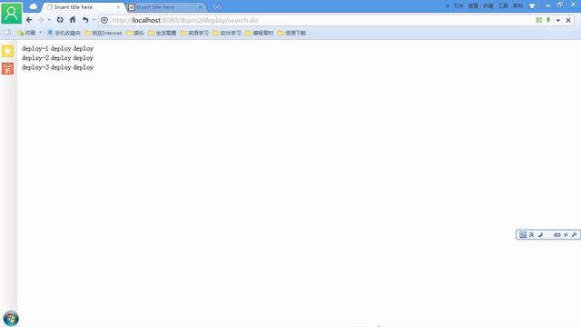Click the undo closed tab arrow
The height and width of the screenshot is (327, 581).
click(x=85, y=20)
